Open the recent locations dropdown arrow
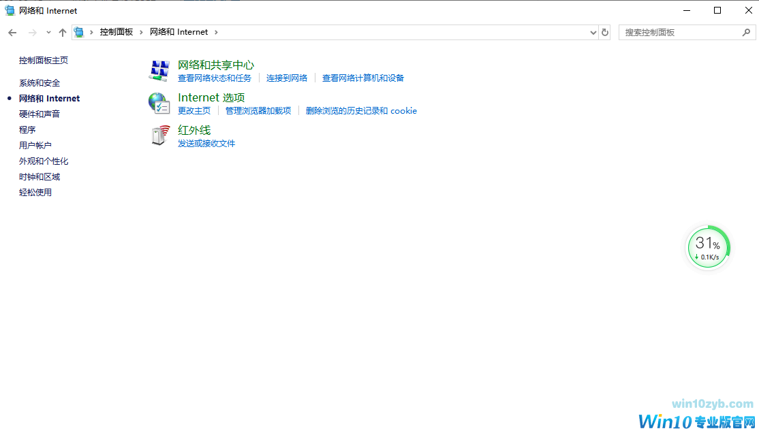This screenshot has height=431, width=759. 48,32
